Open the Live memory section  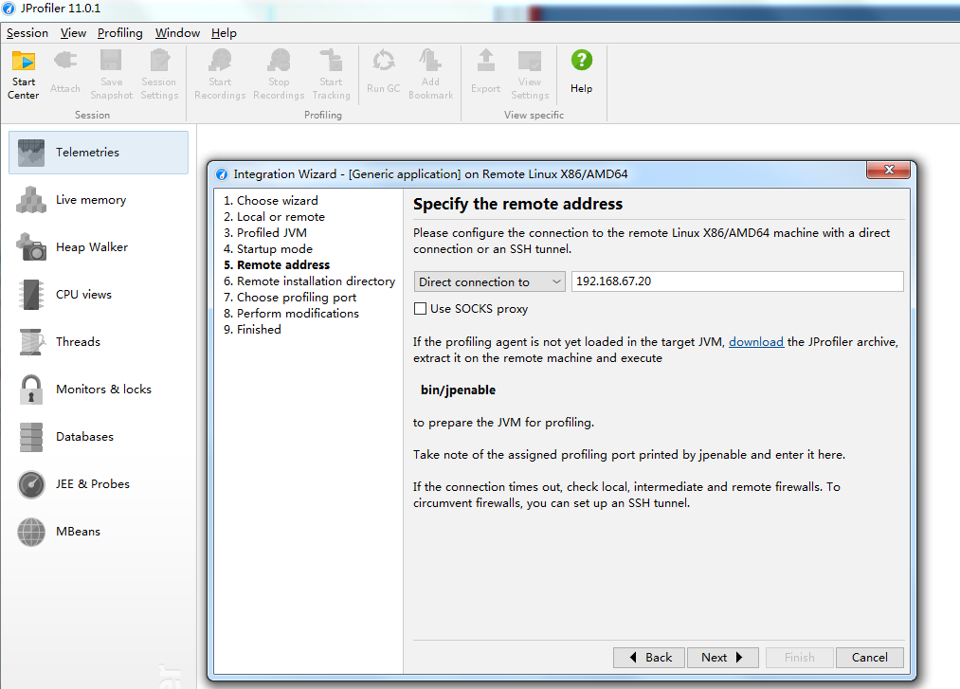[x=99, y=200]
